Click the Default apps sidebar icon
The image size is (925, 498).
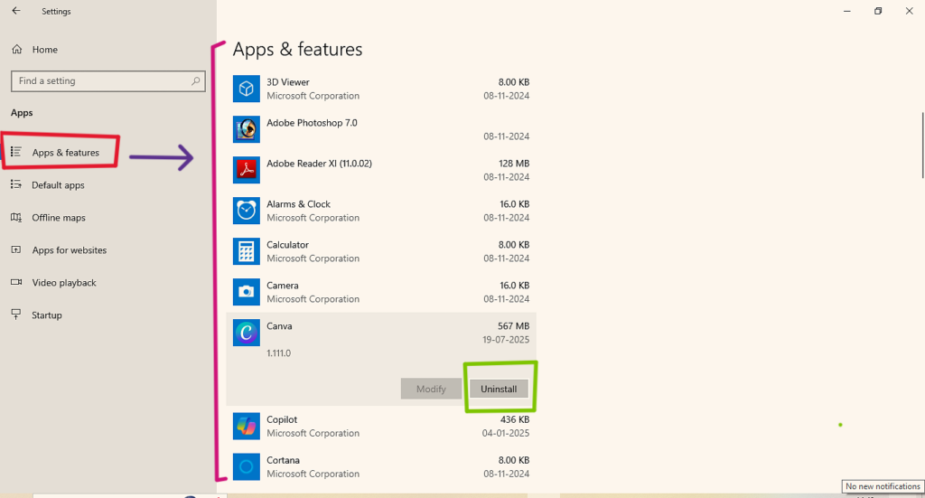click(x=16, y=184)
